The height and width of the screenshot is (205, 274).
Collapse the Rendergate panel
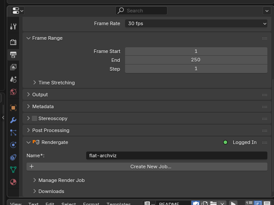pyautogui.click(x=28, y=142)
